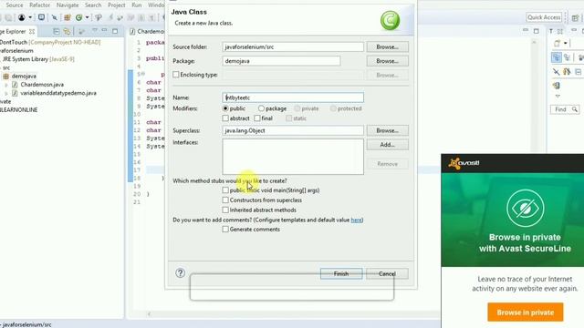Click the Open Perspective icon
Viewport: 584px width, 328px height.
[576, 17]
